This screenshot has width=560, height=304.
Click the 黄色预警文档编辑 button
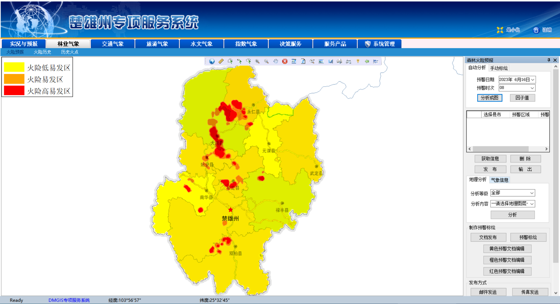tap(507, 249)
